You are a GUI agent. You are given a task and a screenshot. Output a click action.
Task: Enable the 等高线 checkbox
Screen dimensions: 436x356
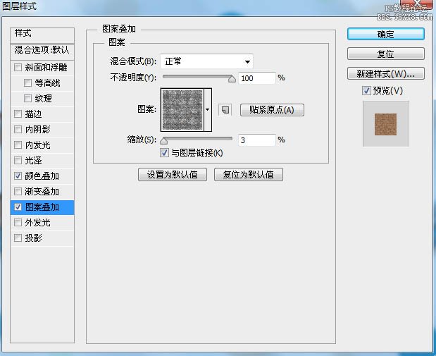(27, 83)
